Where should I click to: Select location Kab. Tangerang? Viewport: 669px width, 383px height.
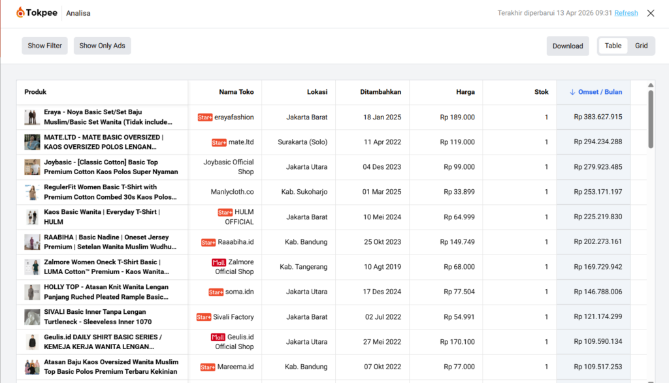303,267
